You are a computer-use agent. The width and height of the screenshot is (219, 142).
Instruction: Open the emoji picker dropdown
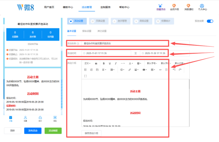(122, 70)
